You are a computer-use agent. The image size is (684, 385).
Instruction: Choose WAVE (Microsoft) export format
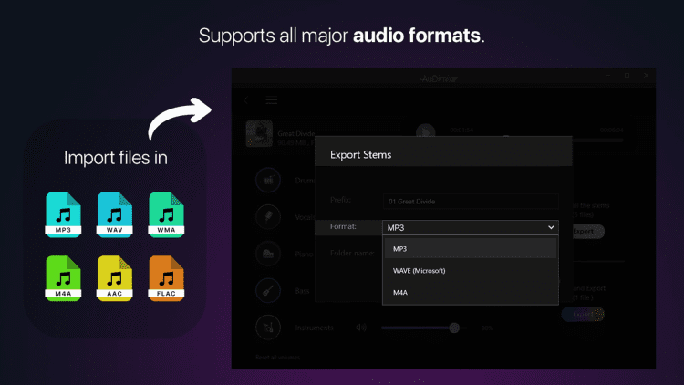click(x=471, y=271)
